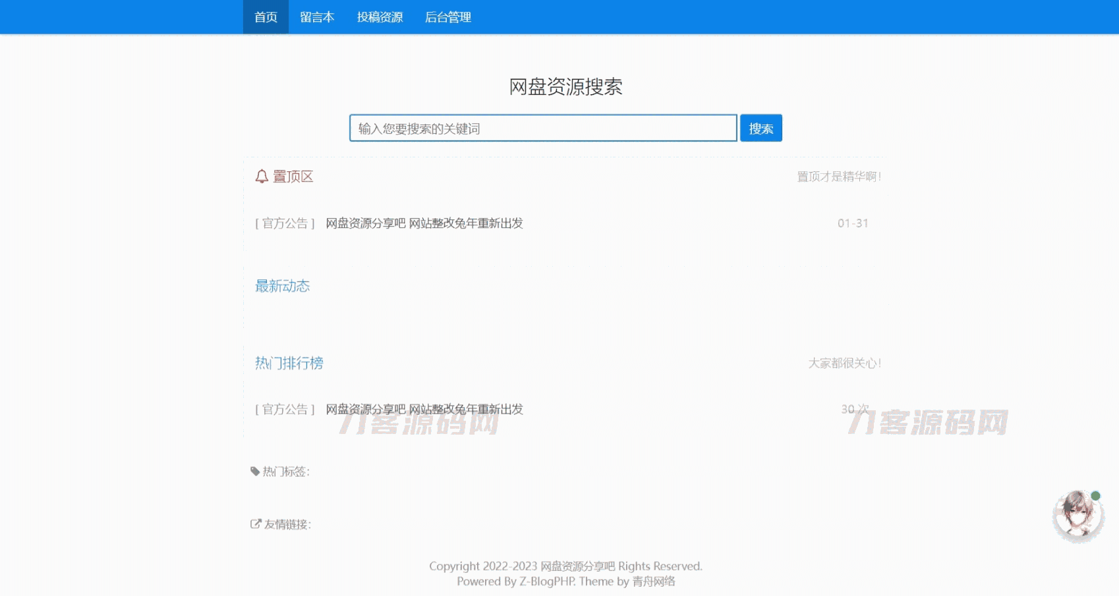Focus the keyword search input field
This screenshot has height=596, width=1119.
click(x=542, y=128)
